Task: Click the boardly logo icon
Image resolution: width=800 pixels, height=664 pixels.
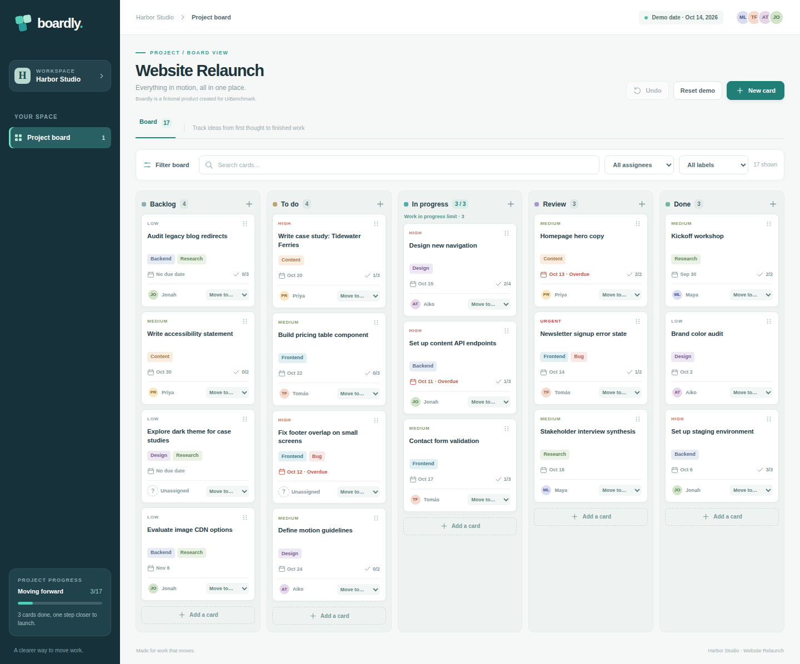Action: pos(23,23)
